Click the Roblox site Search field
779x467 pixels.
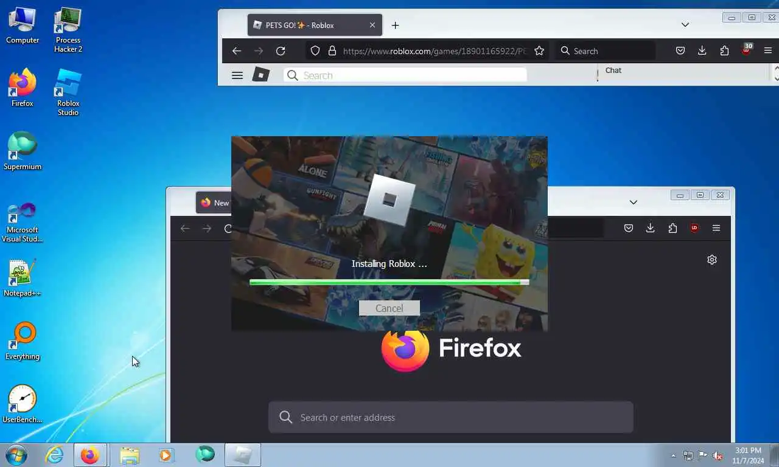[x=405, y=75]
